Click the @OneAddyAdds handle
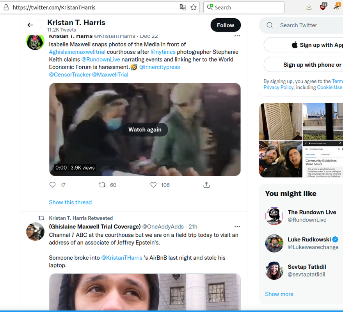The width and height of the screenshot is (343, 312). pyautogui.click(x=163, y=227)
